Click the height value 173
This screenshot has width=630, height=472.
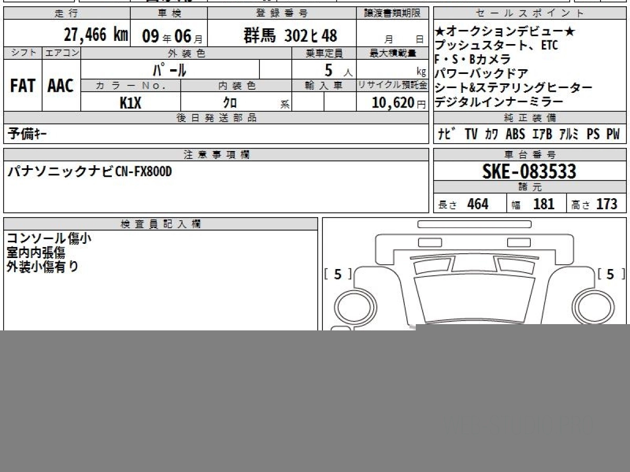[607, 204]
